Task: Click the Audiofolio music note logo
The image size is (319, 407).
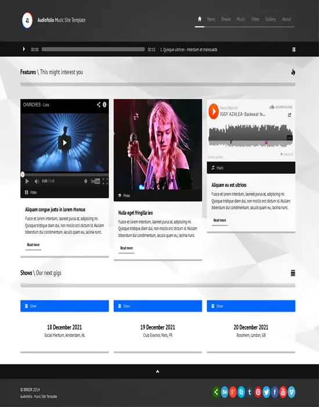Action: tap(27, 20)
